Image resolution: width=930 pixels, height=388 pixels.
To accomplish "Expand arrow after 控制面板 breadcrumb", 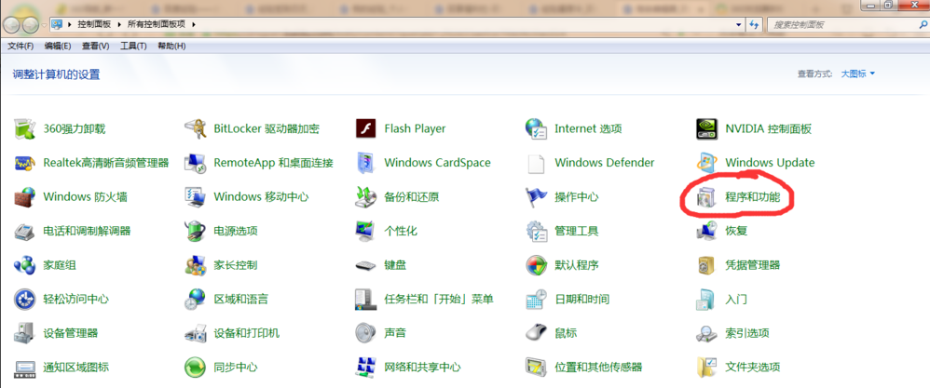I will coord(120,25).
